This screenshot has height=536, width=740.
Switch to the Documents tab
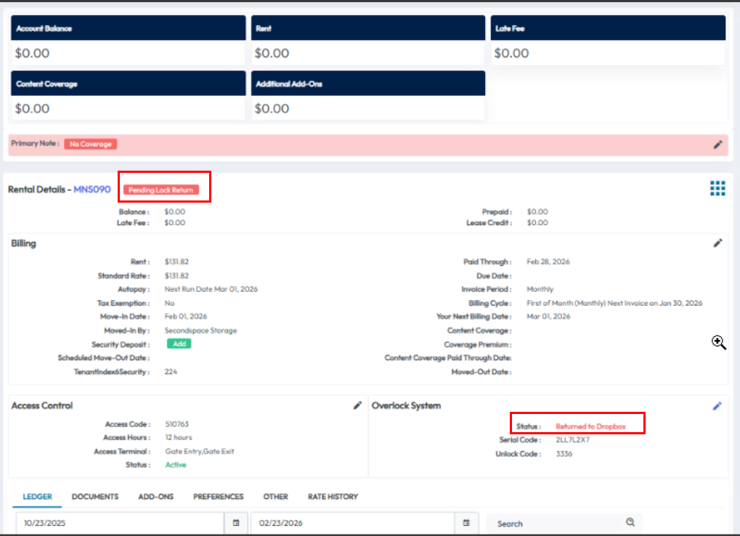(95, 497)
